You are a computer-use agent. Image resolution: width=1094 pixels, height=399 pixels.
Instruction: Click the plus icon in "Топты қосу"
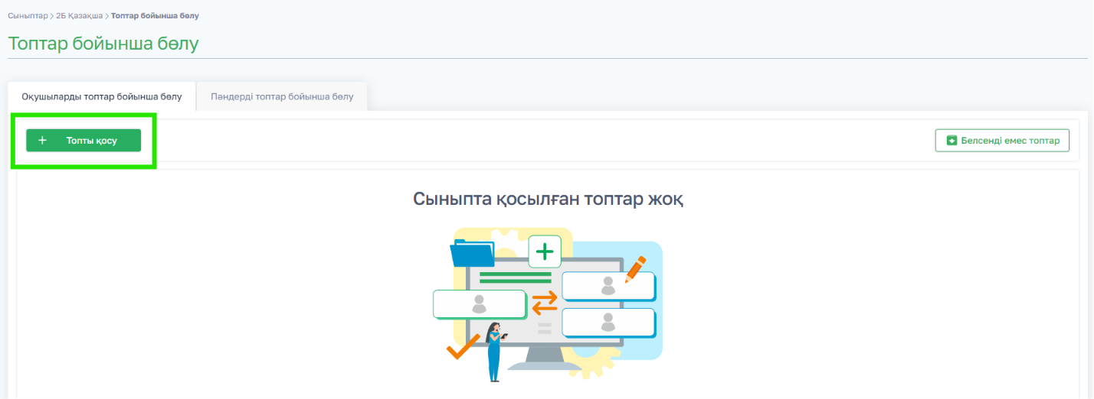[x=43, y=141]
